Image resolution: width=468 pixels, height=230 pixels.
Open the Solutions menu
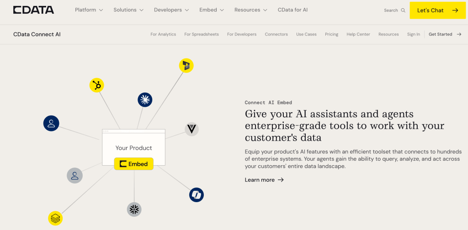(128, 10)
